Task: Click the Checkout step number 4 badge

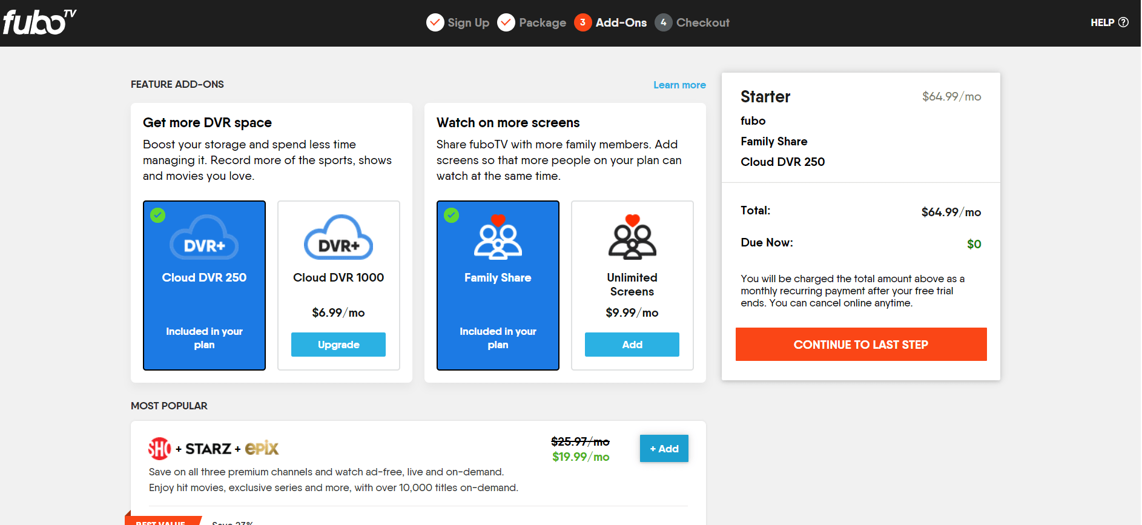Action: pyautogui.click(x=664, y=22)
